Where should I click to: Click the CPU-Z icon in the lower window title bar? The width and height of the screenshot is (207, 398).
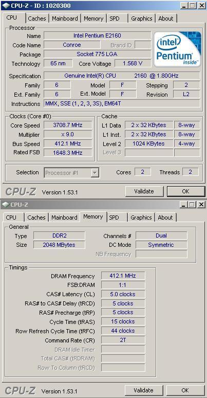point(6,205)
